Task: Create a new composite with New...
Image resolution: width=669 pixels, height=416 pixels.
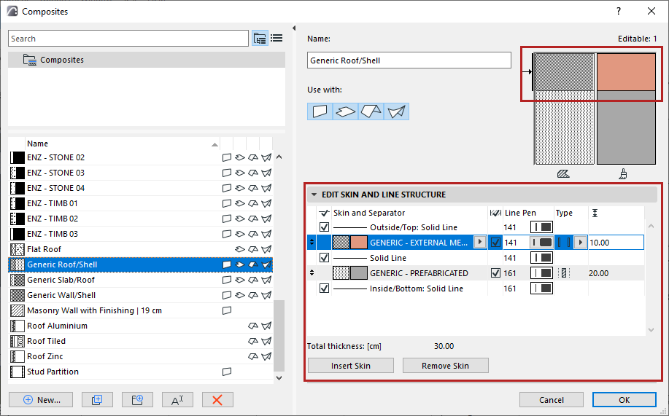Action: tap(41, 400)
